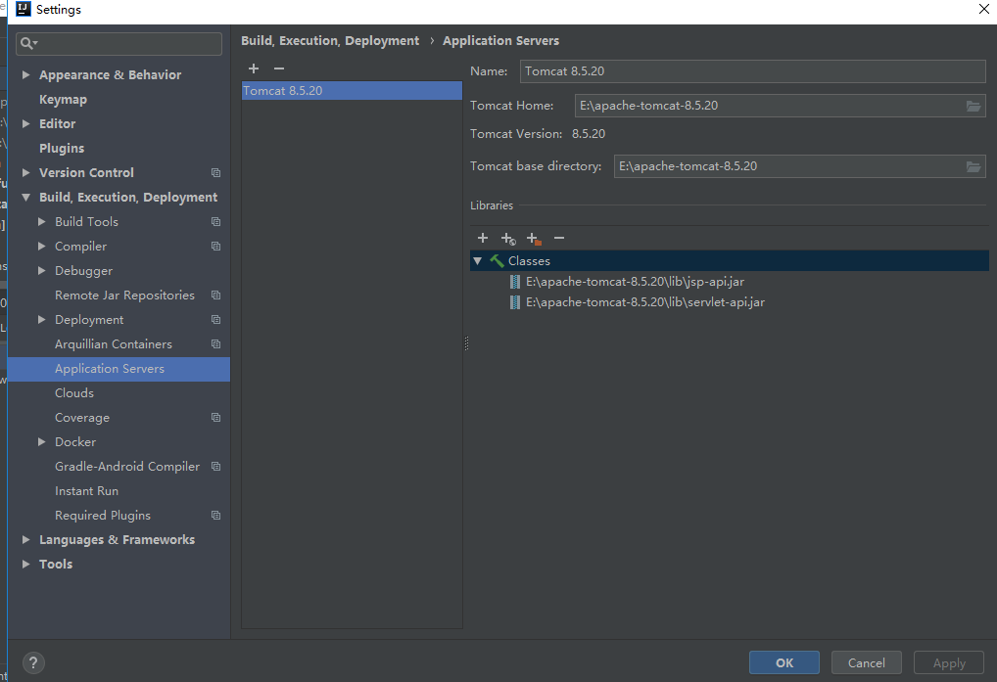Click the attach directory icon in Libraries
The height and width of the screenshot is (682, 997).
(x=534, y=238)
